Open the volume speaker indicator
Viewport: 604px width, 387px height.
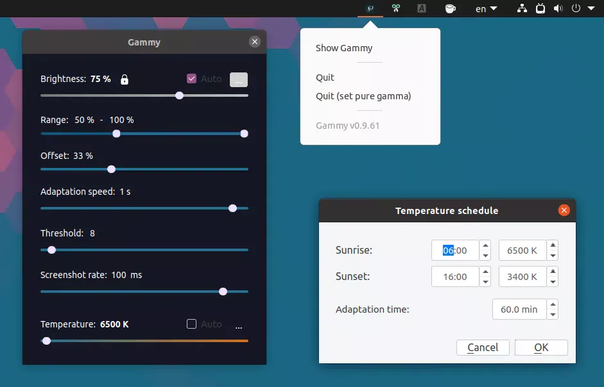(558, 8)
